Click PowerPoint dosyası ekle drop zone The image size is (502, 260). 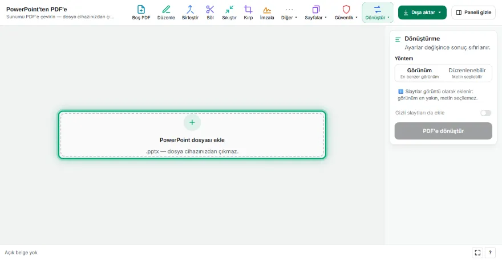(x=192, y=135)
